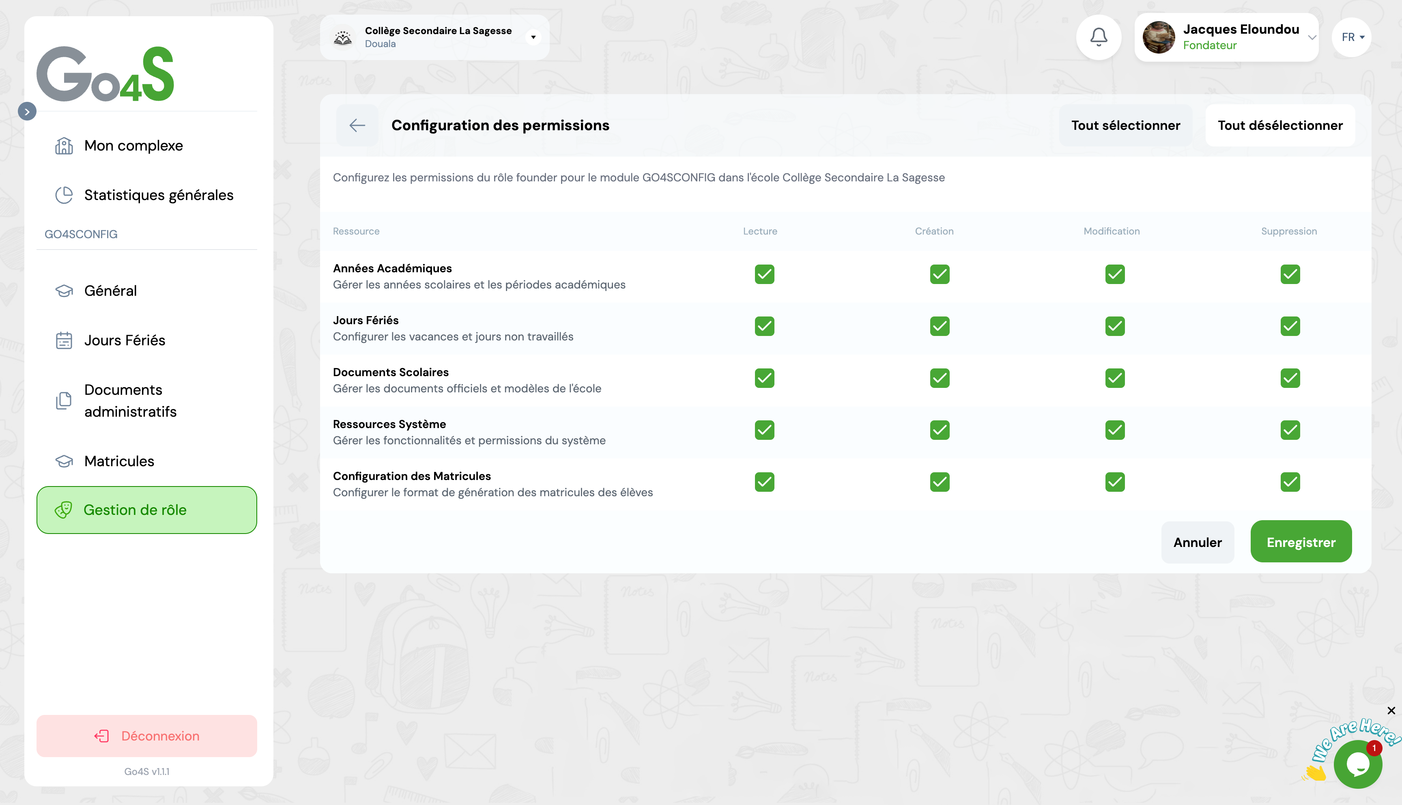1402x805 pixels.
Task: Click the back arrow icon
Action: (357, 125)
